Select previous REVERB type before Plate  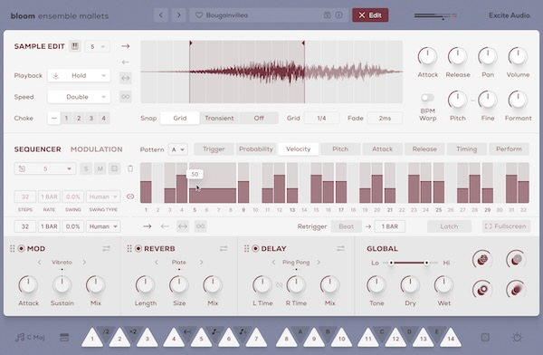157,262
